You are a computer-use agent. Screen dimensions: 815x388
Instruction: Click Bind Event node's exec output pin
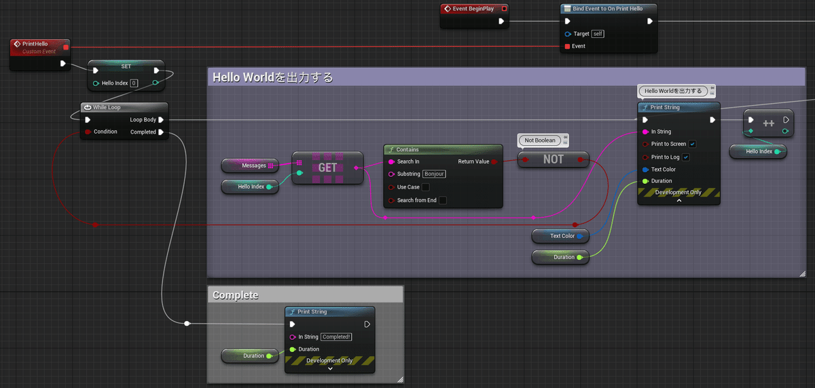(x=650, y=21)
